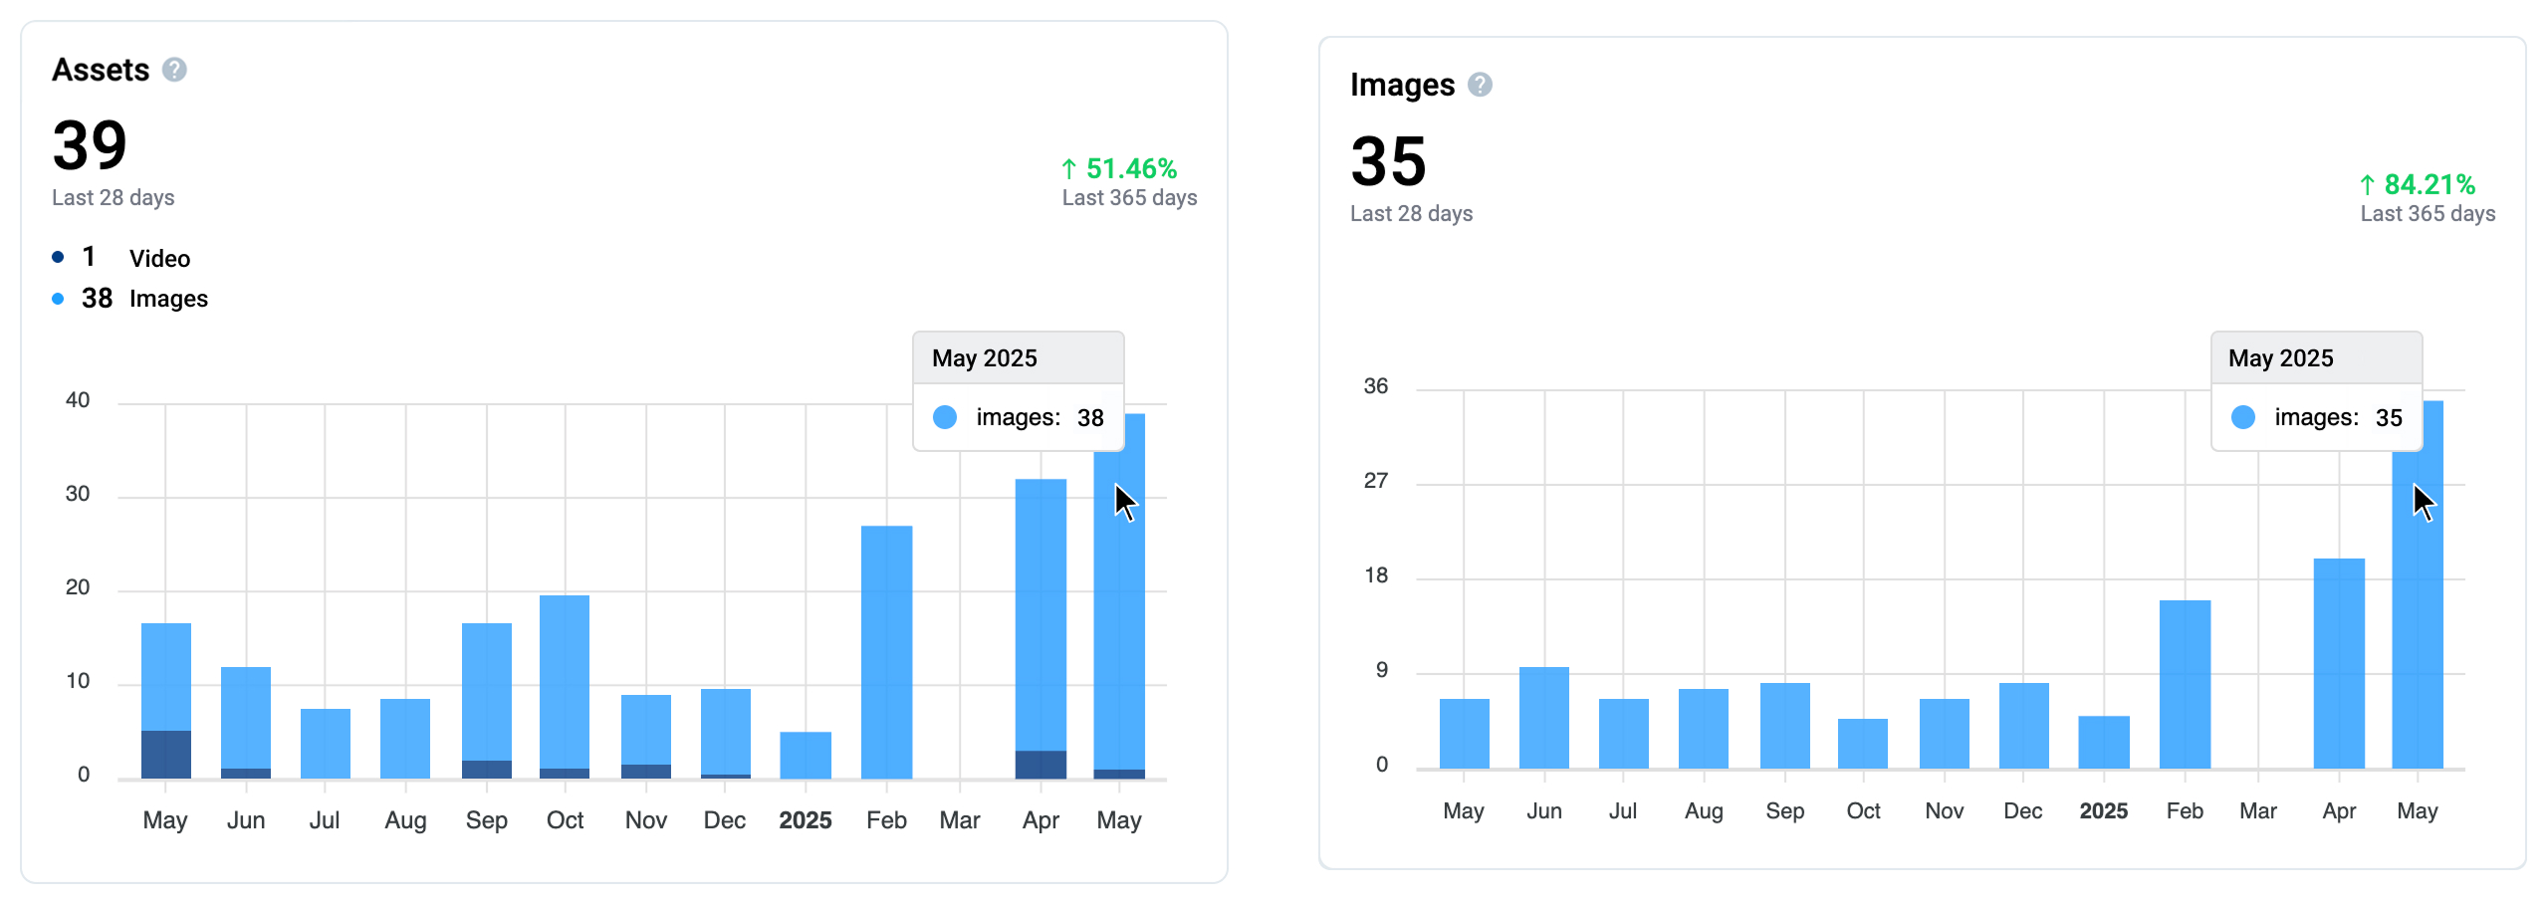Click the Jun bar in Images chart

tap(1543, 718)
